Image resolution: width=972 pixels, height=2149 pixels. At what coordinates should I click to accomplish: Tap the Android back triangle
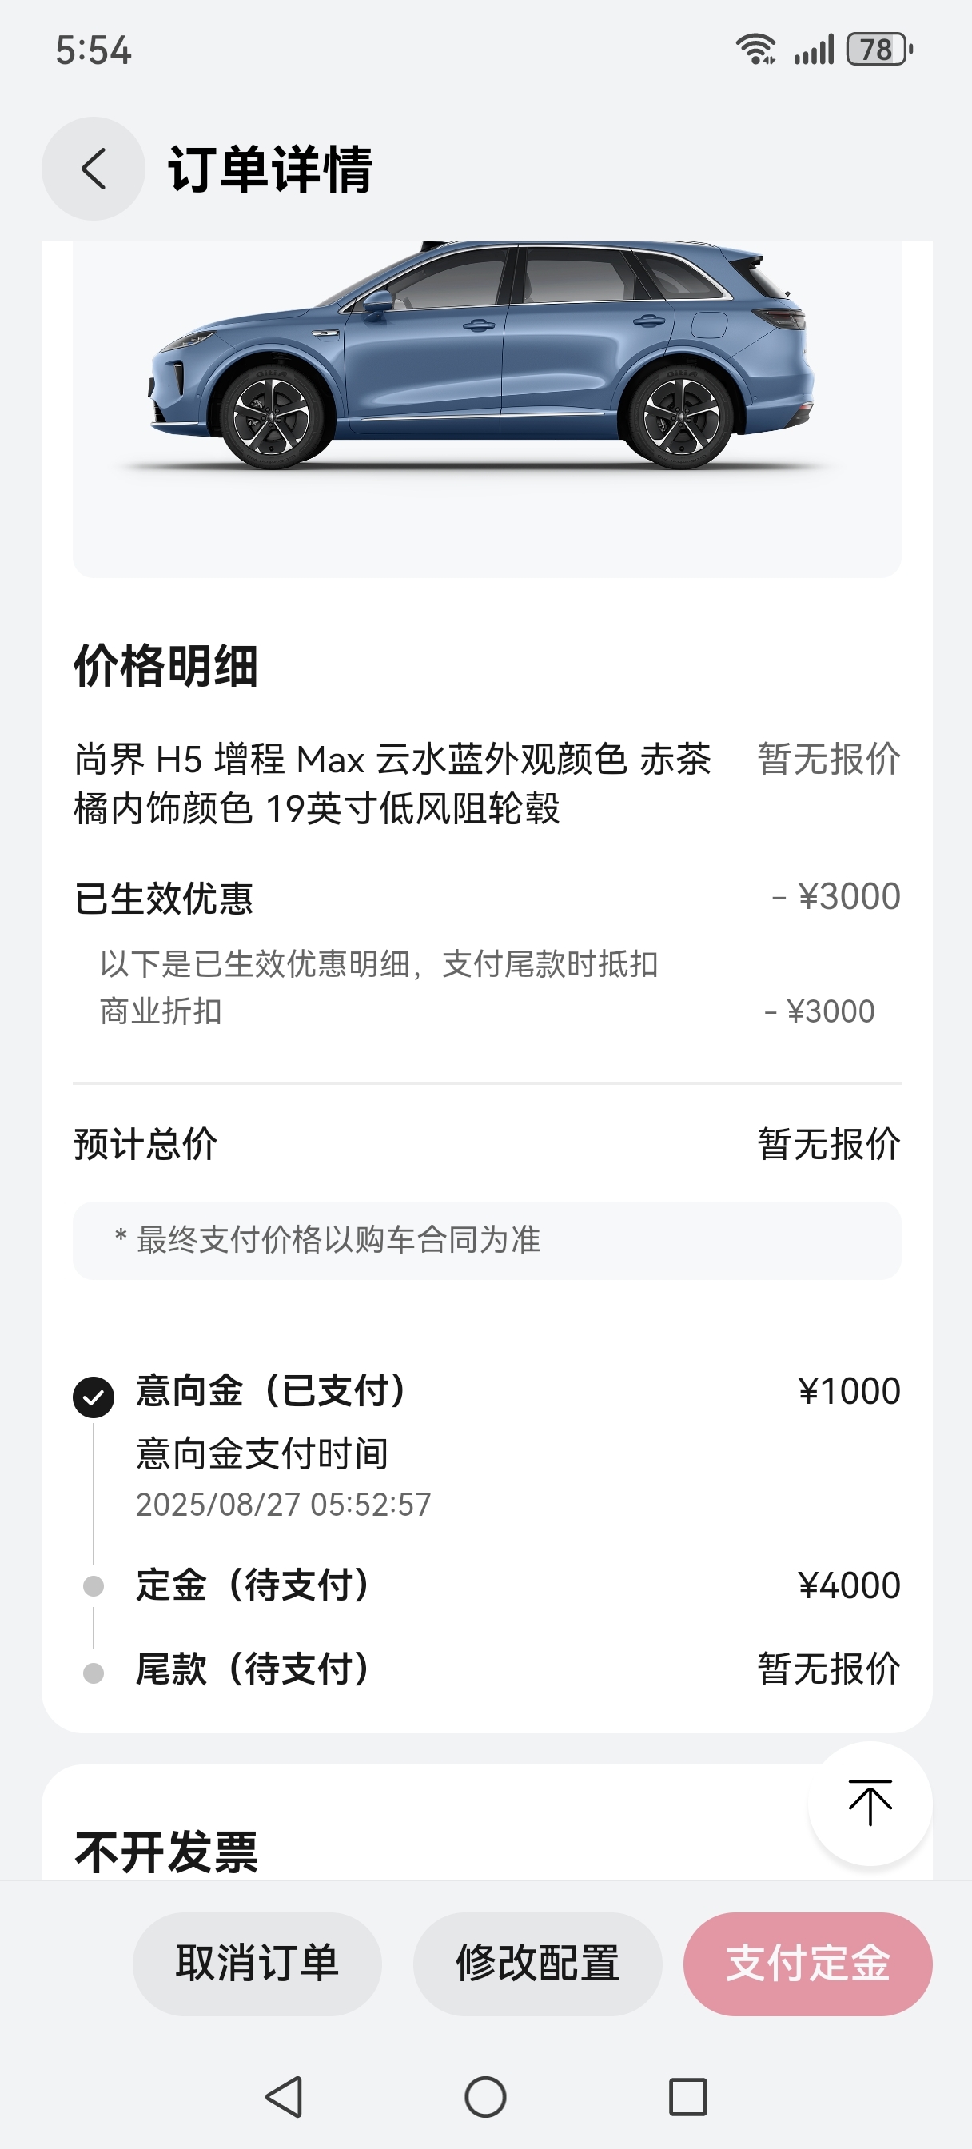coord(284,2096)
